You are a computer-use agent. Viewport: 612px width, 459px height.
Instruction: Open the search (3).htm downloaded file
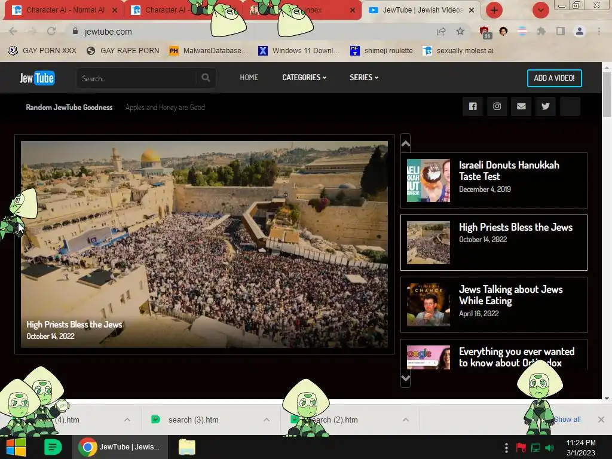click(193, 420)
